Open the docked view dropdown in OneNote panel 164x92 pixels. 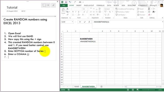pos(48,5)
